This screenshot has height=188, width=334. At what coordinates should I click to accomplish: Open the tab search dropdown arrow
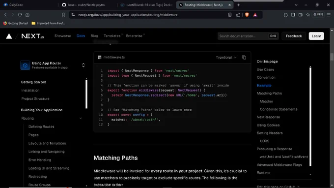tap(296, 5)
